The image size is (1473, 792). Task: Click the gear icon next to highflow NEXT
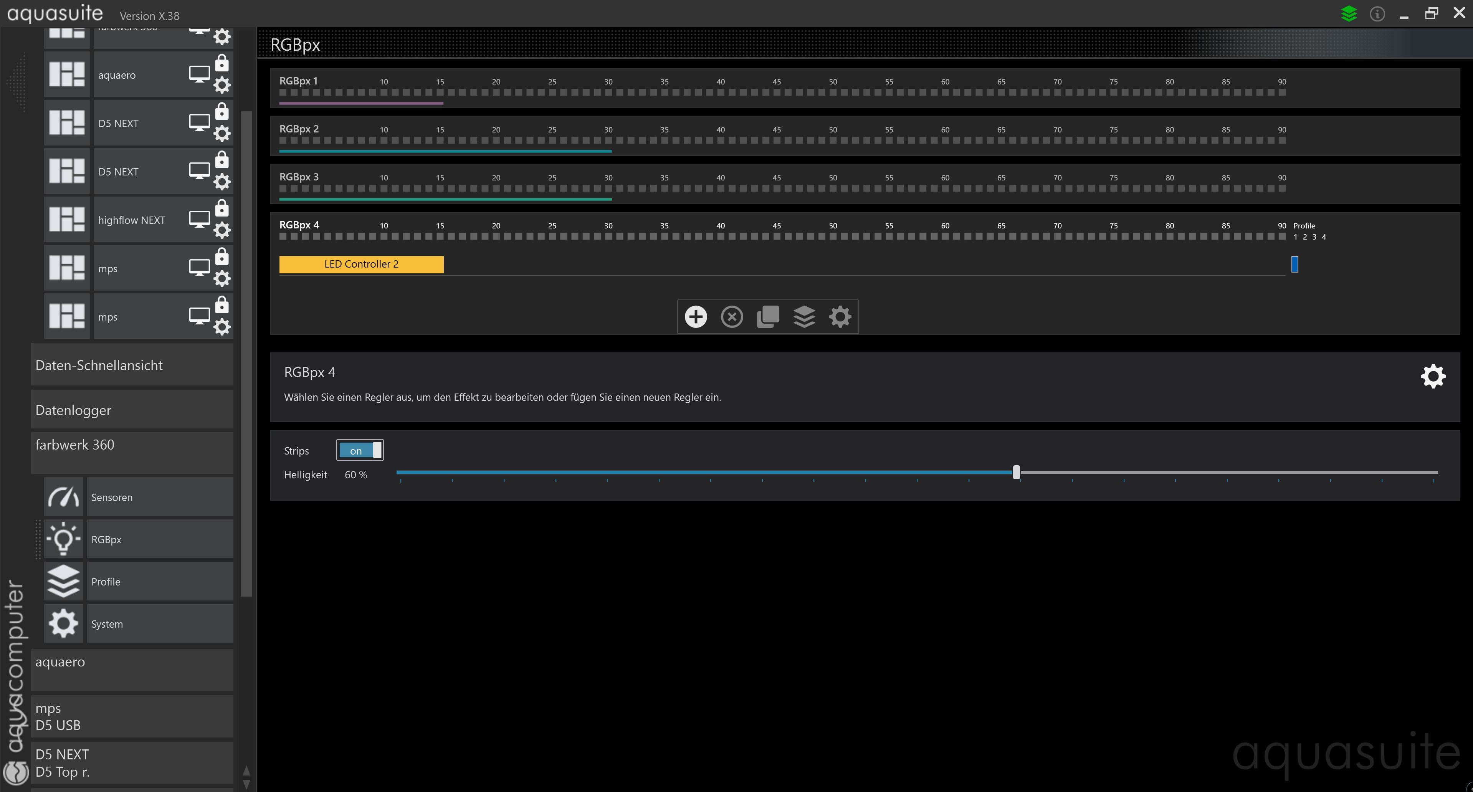click(x=222, y=230)
